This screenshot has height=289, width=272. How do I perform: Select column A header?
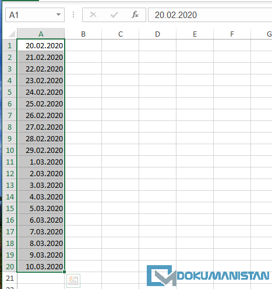[x=41, y=34]
